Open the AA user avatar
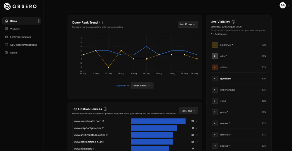 282,5
